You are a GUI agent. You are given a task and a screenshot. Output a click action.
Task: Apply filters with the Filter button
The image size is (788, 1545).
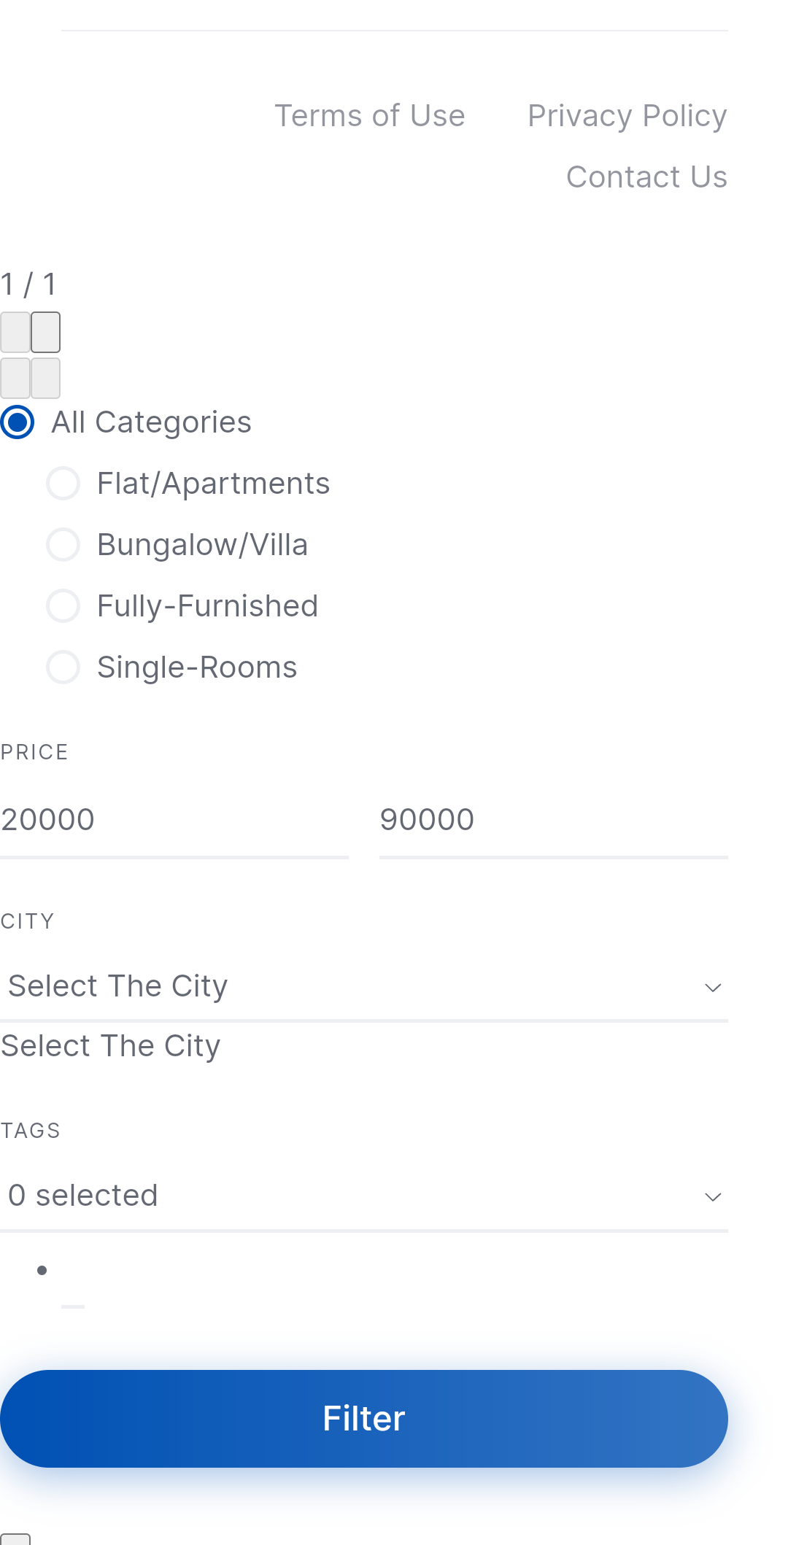click(364, 1418)
